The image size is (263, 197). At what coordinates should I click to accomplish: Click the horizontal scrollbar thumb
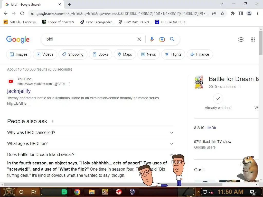(x=113, y=185)
